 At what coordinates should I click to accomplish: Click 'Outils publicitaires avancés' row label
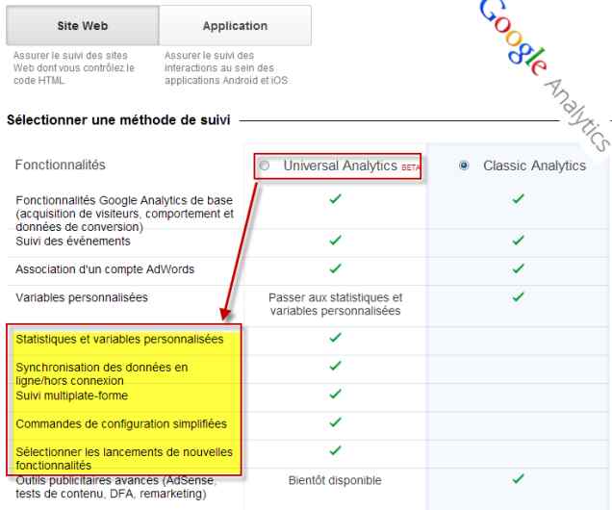pos(115,487)
